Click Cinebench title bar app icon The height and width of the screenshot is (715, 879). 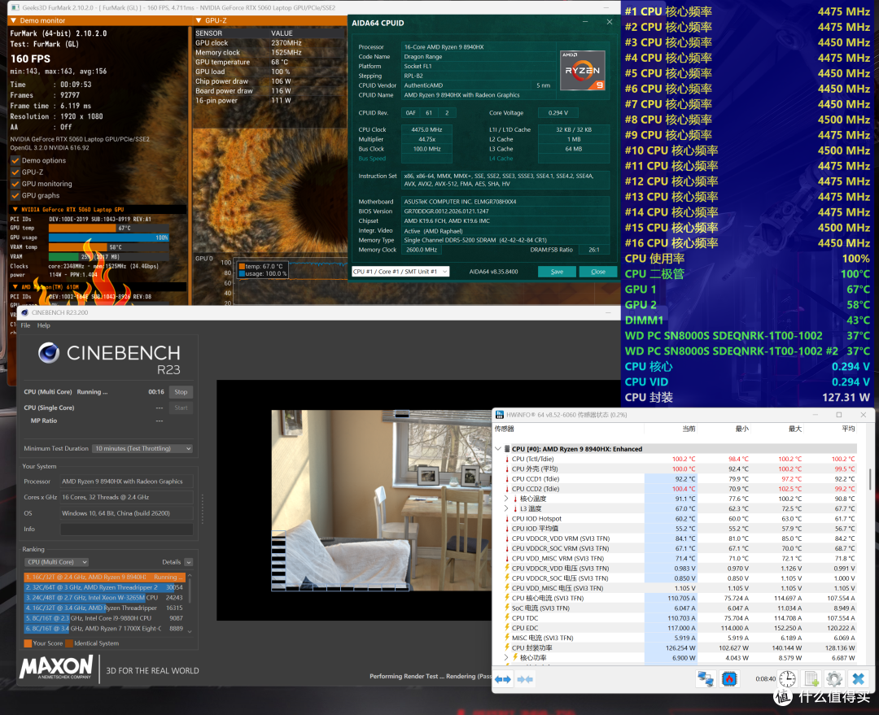24,312
